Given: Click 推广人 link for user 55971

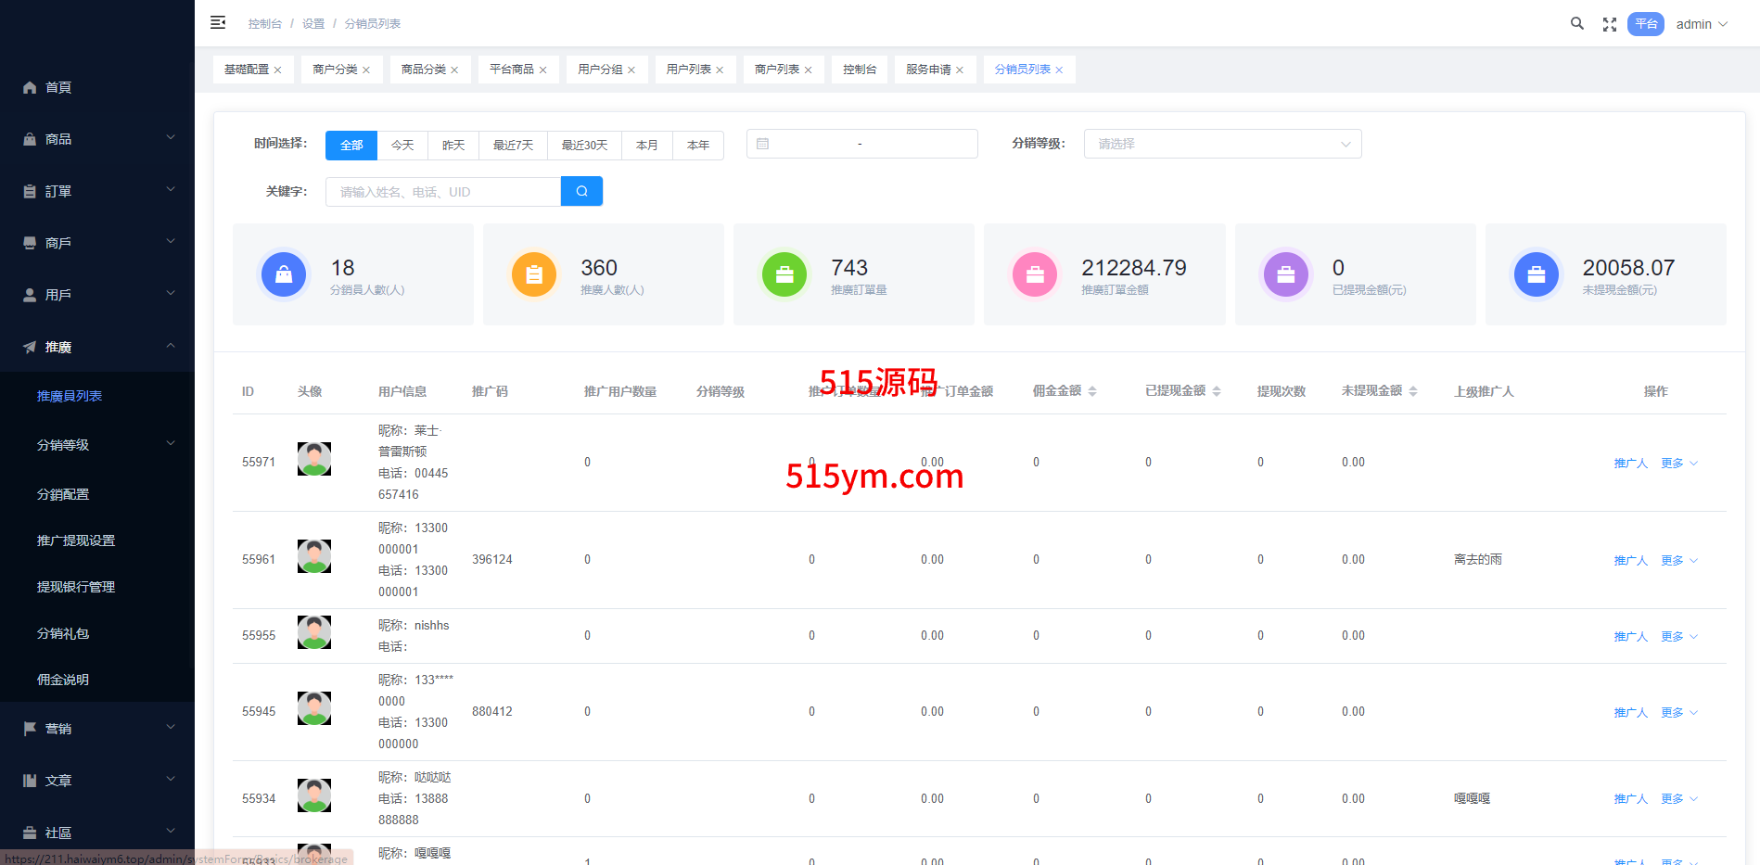Looking at the screenshot, I should tap(1630, 464).
